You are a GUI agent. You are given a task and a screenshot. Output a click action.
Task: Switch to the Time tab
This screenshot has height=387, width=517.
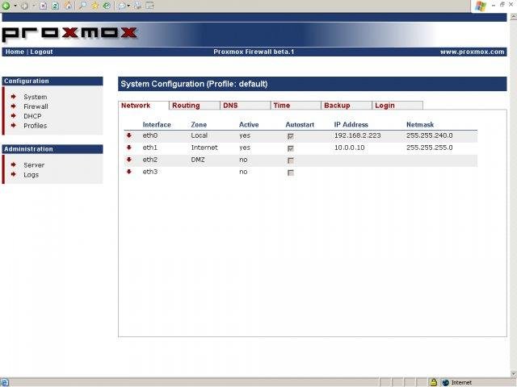click(296, 106)
